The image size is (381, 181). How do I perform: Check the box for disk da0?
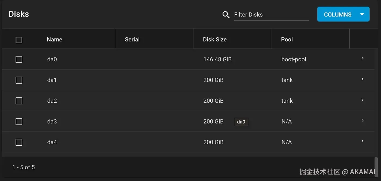click(19, 59)
